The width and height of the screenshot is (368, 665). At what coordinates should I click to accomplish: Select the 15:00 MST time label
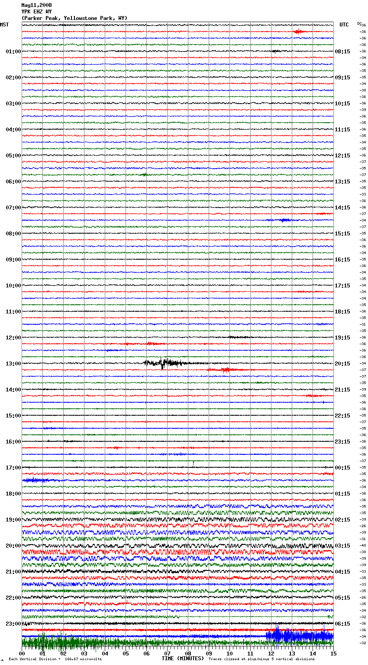(x=13, y=416)
